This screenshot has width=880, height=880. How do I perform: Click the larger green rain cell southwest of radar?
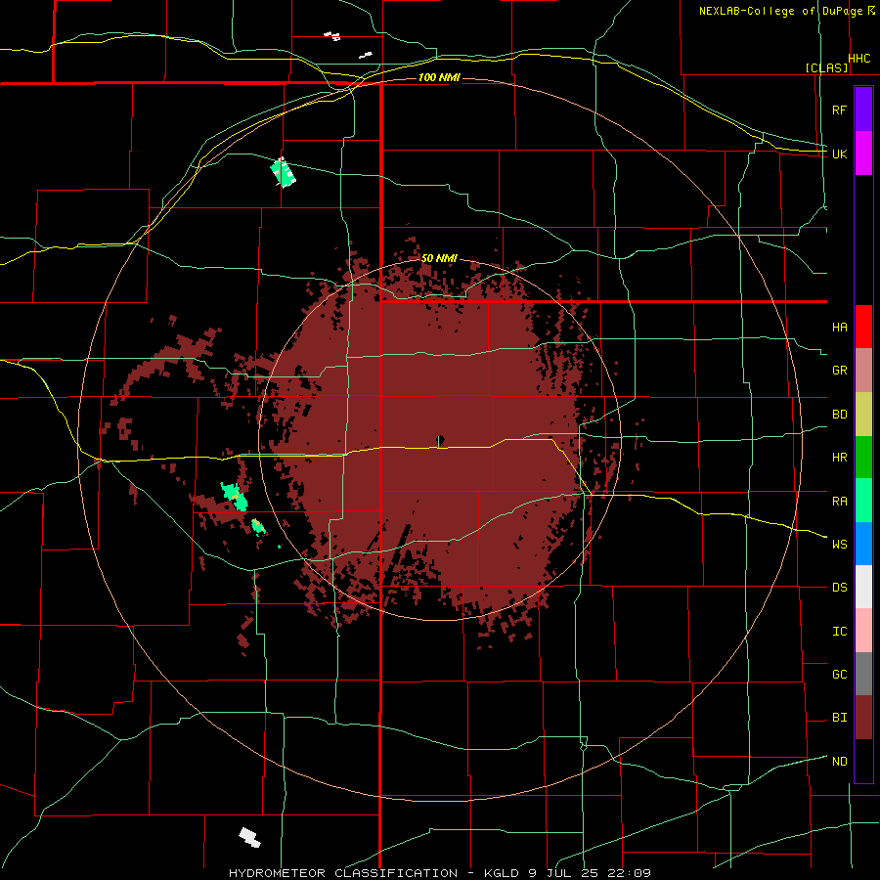[234, 496]
